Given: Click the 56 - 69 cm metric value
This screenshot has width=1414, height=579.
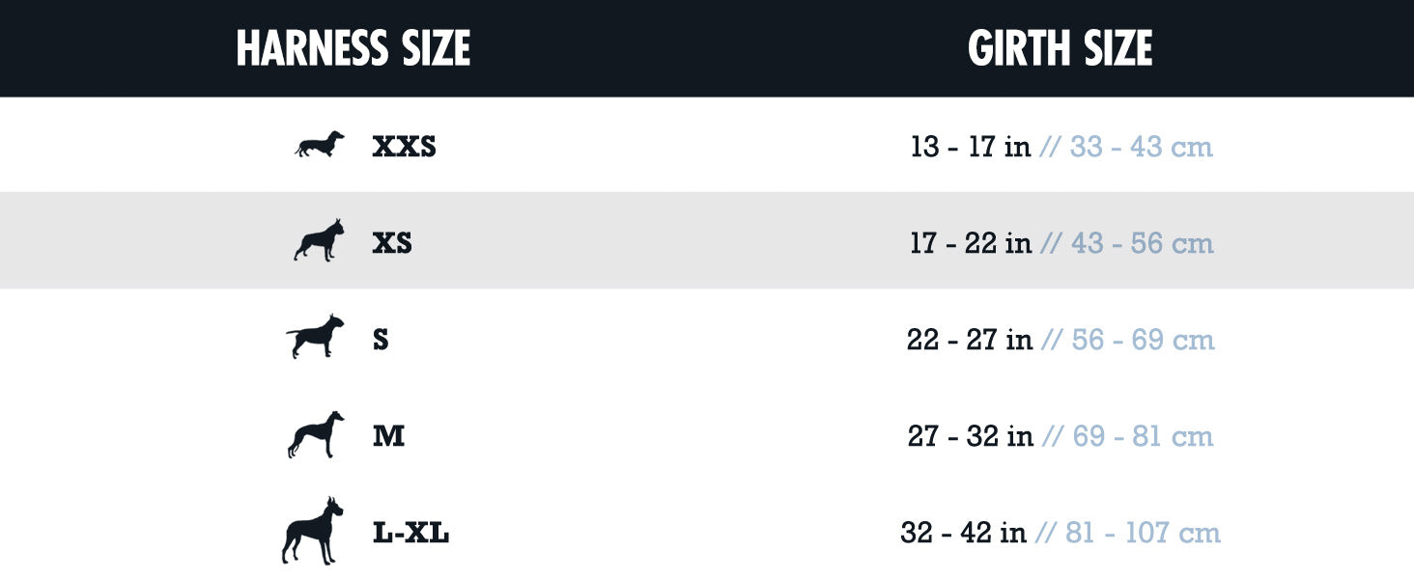Looking at the screenshot, I should tap(1143, 340).
